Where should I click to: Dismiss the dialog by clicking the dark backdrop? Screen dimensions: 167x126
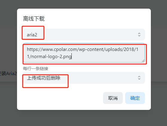(x=83, y=118)
